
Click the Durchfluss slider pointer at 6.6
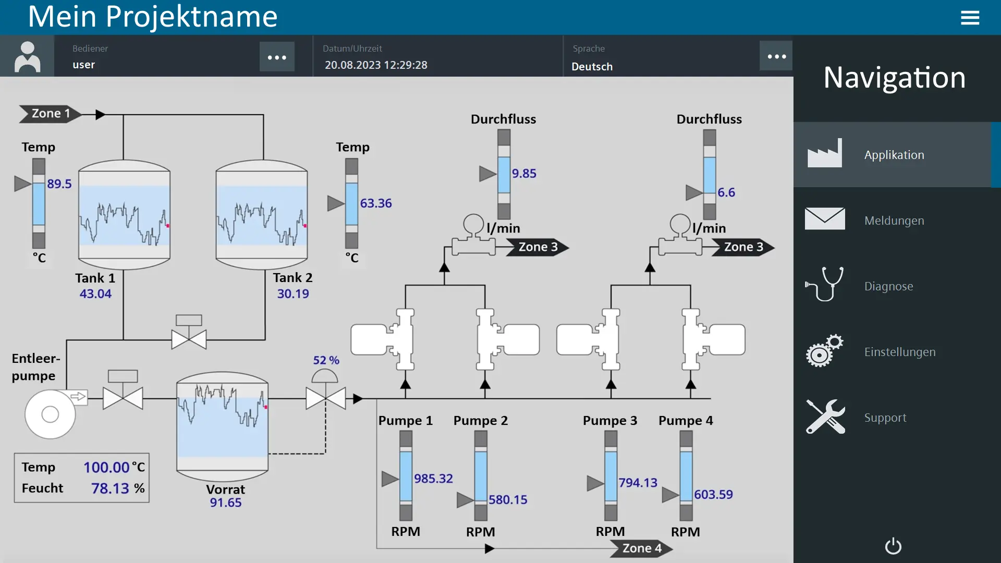(x=694, y=192)
